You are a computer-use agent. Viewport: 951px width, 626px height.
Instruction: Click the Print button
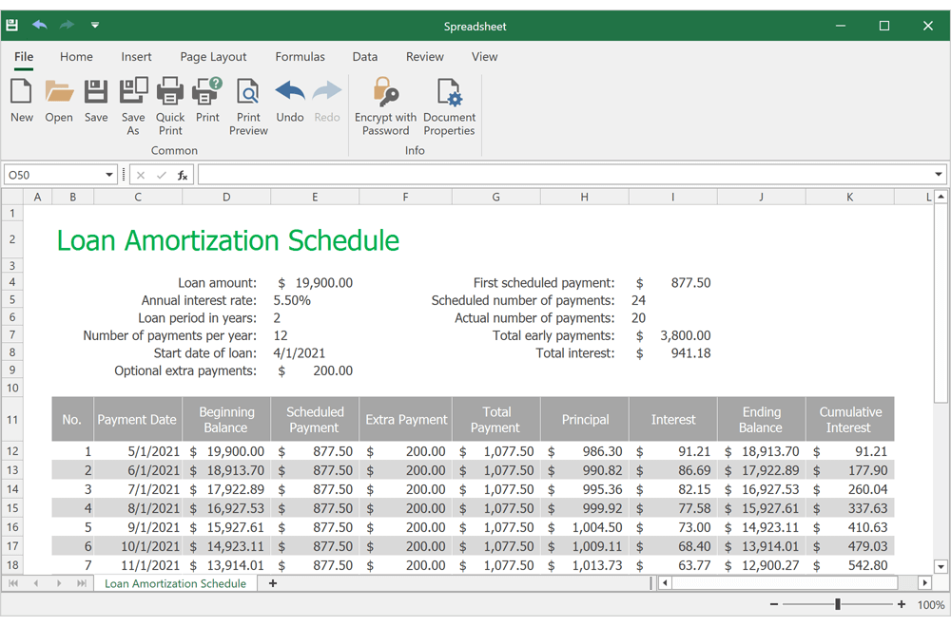click(x=207, y=100)
